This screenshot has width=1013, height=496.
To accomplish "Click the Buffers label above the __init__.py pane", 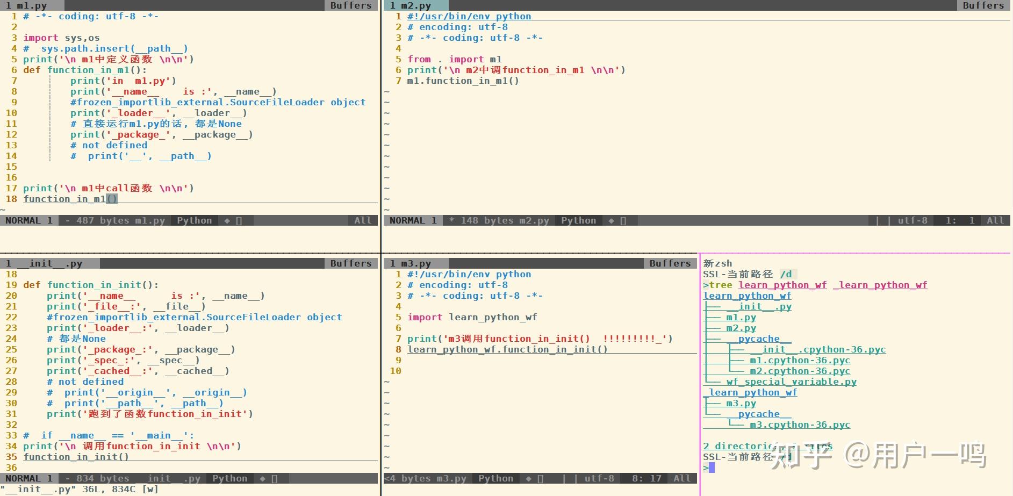I will click(x=351, y=263).
